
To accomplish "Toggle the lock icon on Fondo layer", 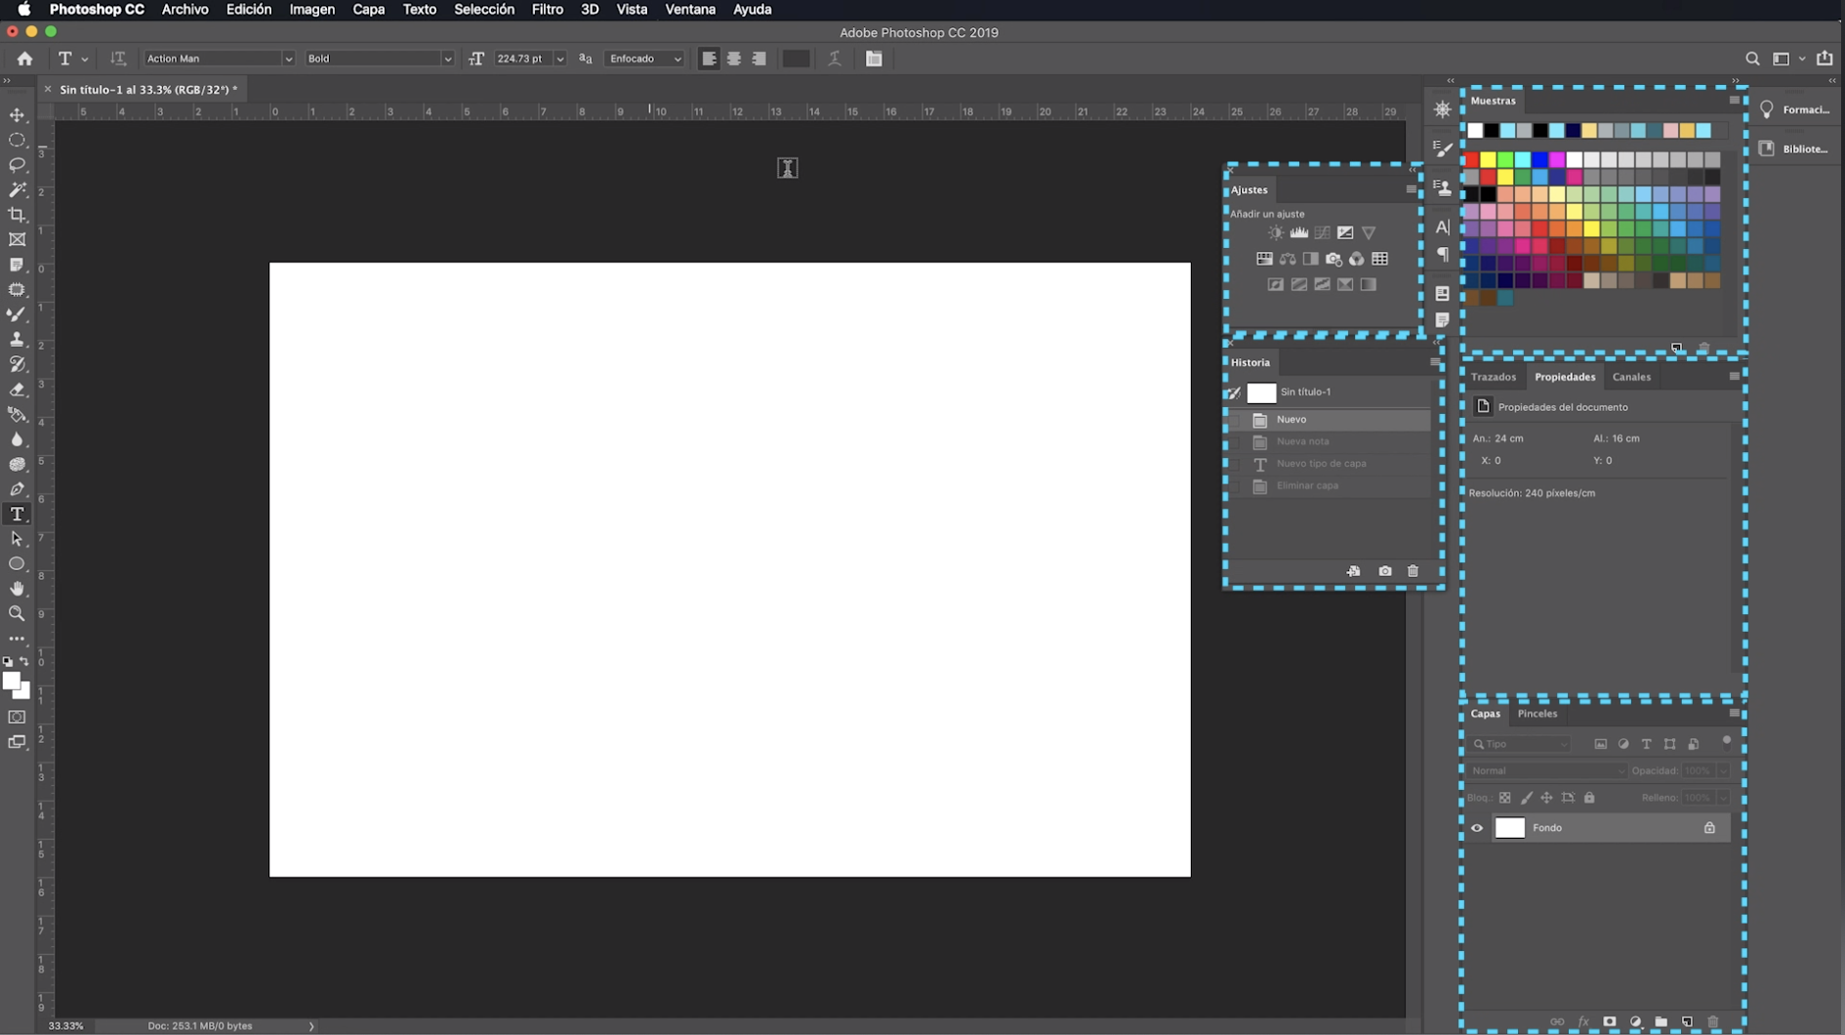I will tap(1709, 828).
